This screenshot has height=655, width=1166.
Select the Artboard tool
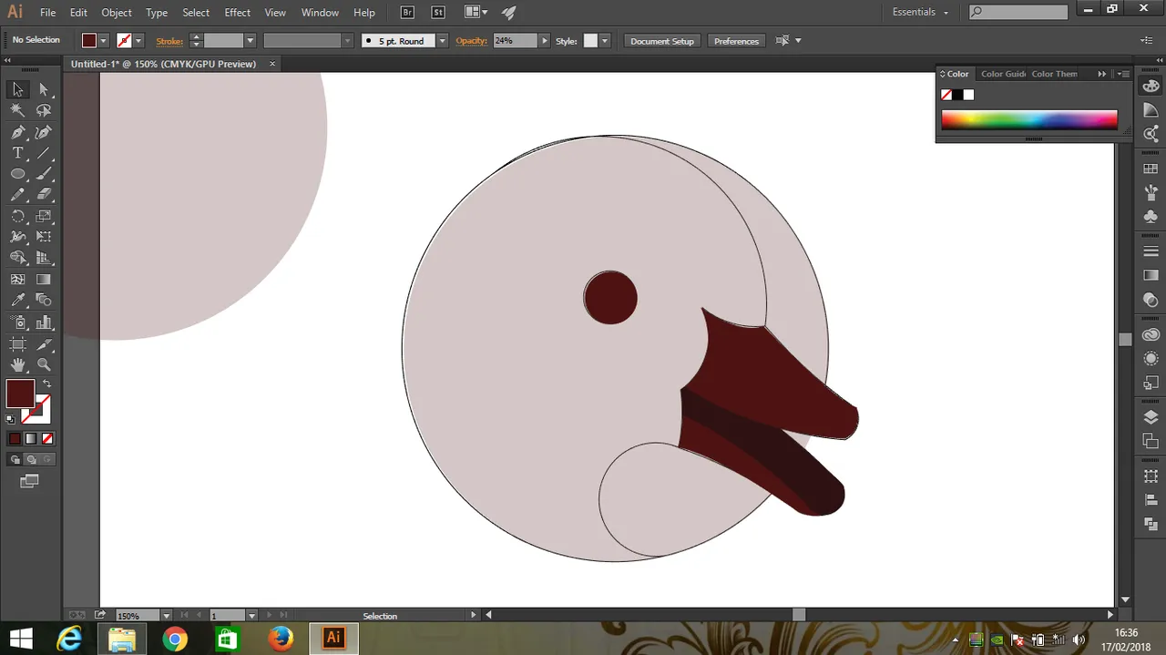[17, 344]
